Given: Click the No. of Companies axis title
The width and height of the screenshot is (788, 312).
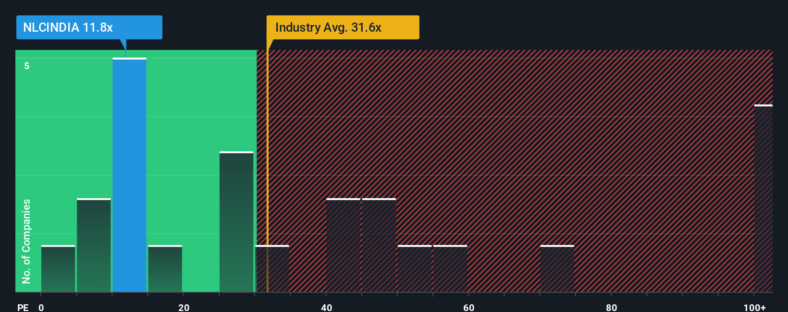Looking at the screenshot, I should coord(26,241).
